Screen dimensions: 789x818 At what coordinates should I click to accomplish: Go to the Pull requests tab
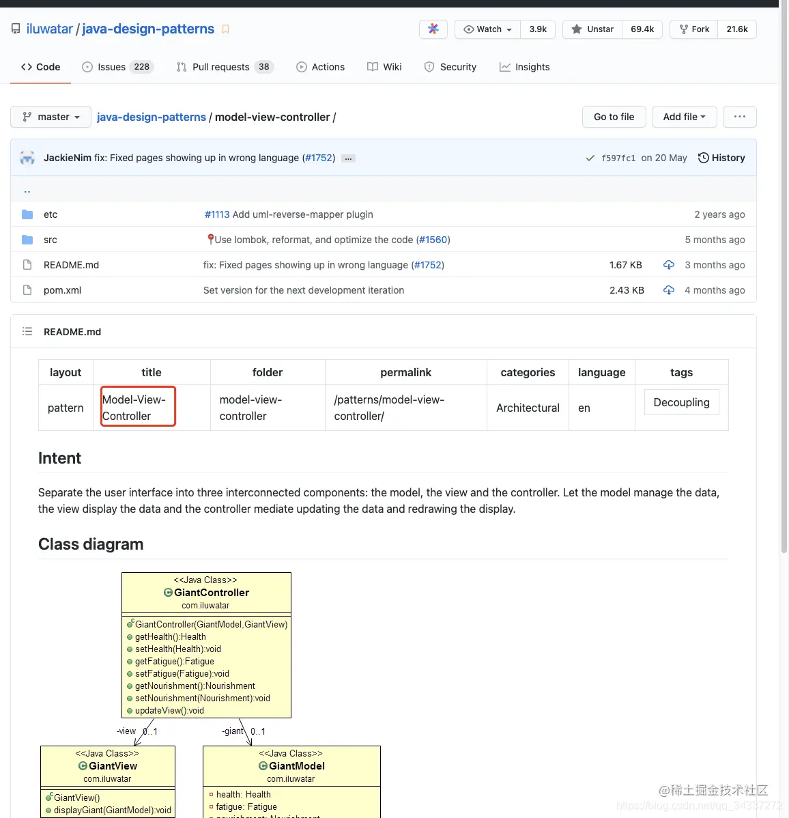225,67
